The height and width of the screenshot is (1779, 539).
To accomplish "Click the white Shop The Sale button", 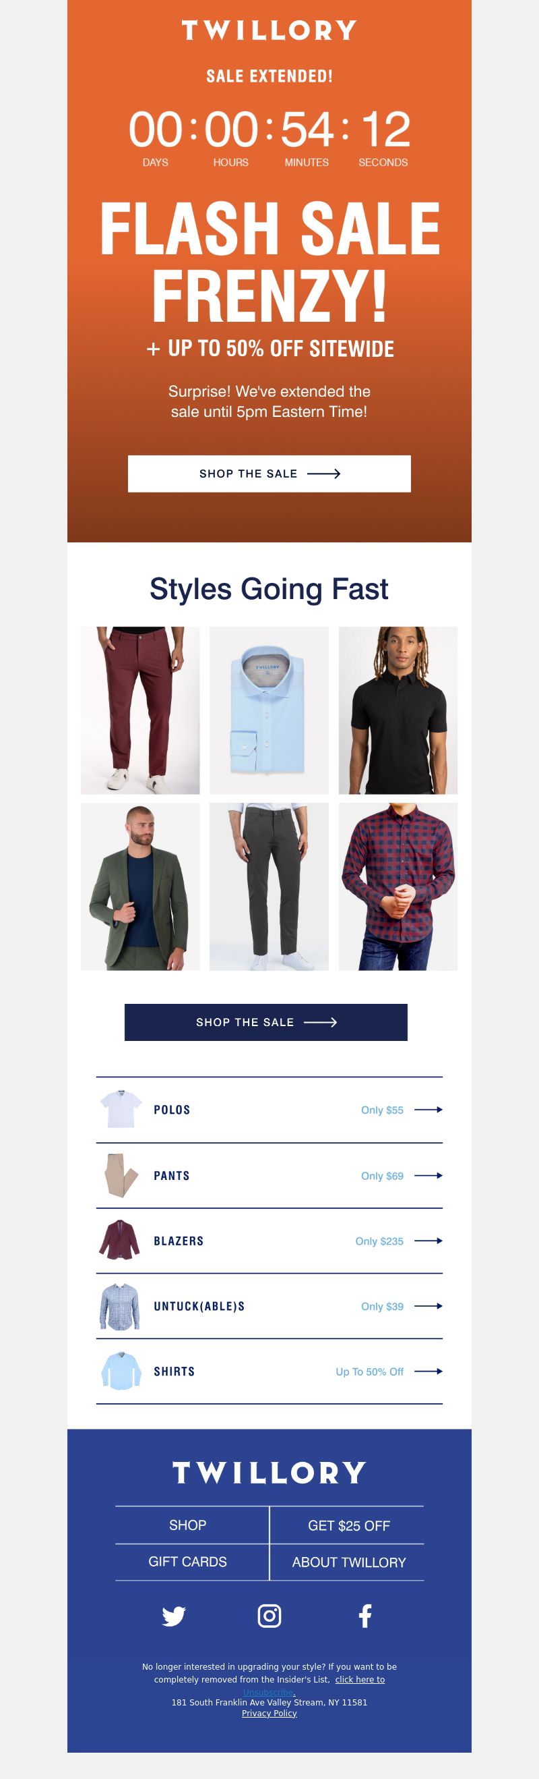I will [269, 474].
